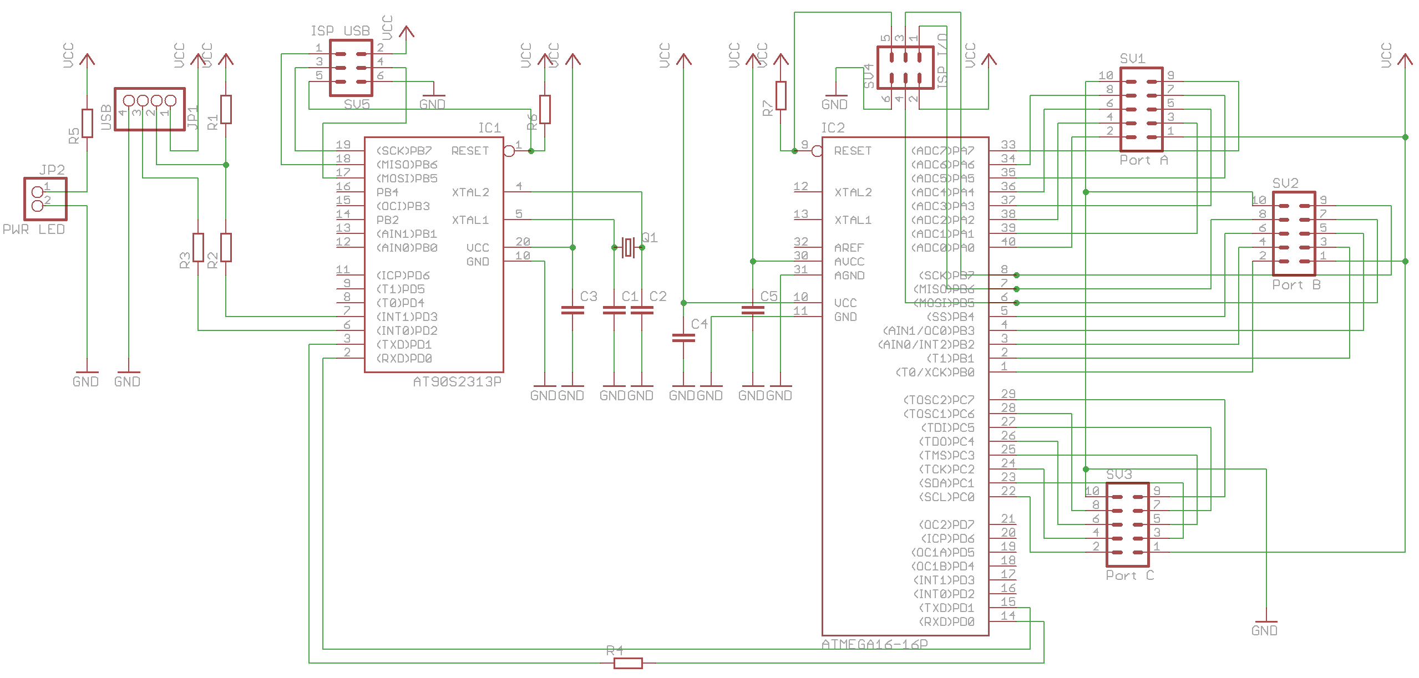Select the USB JP1 four-pin connector
Image resolution: width=1419 pixels, height=678 pixels.
tap(150, 109)
